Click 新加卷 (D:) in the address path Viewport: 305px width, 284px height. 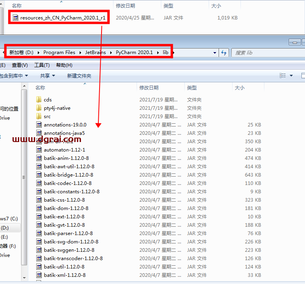(x=22, y=53)
